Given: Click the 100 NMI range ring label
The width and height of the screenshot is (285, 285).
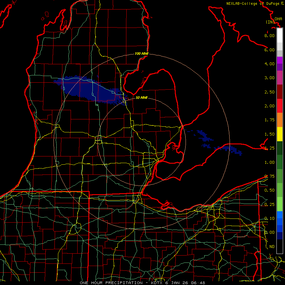Looking at the screenshot, I should pos(142,54).
